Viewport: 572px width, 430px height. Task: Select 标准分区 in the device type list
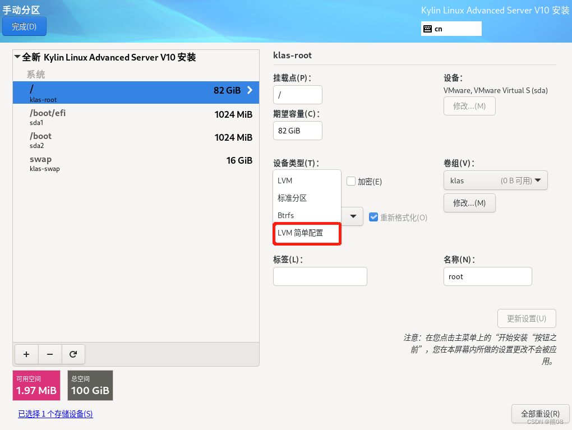click(x=307, y=198)
